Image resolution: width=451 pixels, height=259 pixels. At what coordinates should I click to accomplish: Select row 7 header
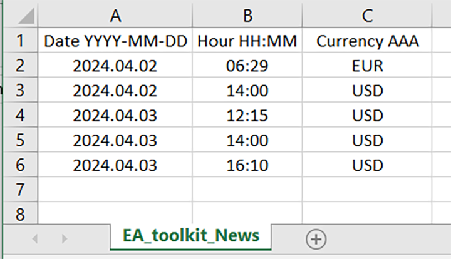tap(19, 190)
